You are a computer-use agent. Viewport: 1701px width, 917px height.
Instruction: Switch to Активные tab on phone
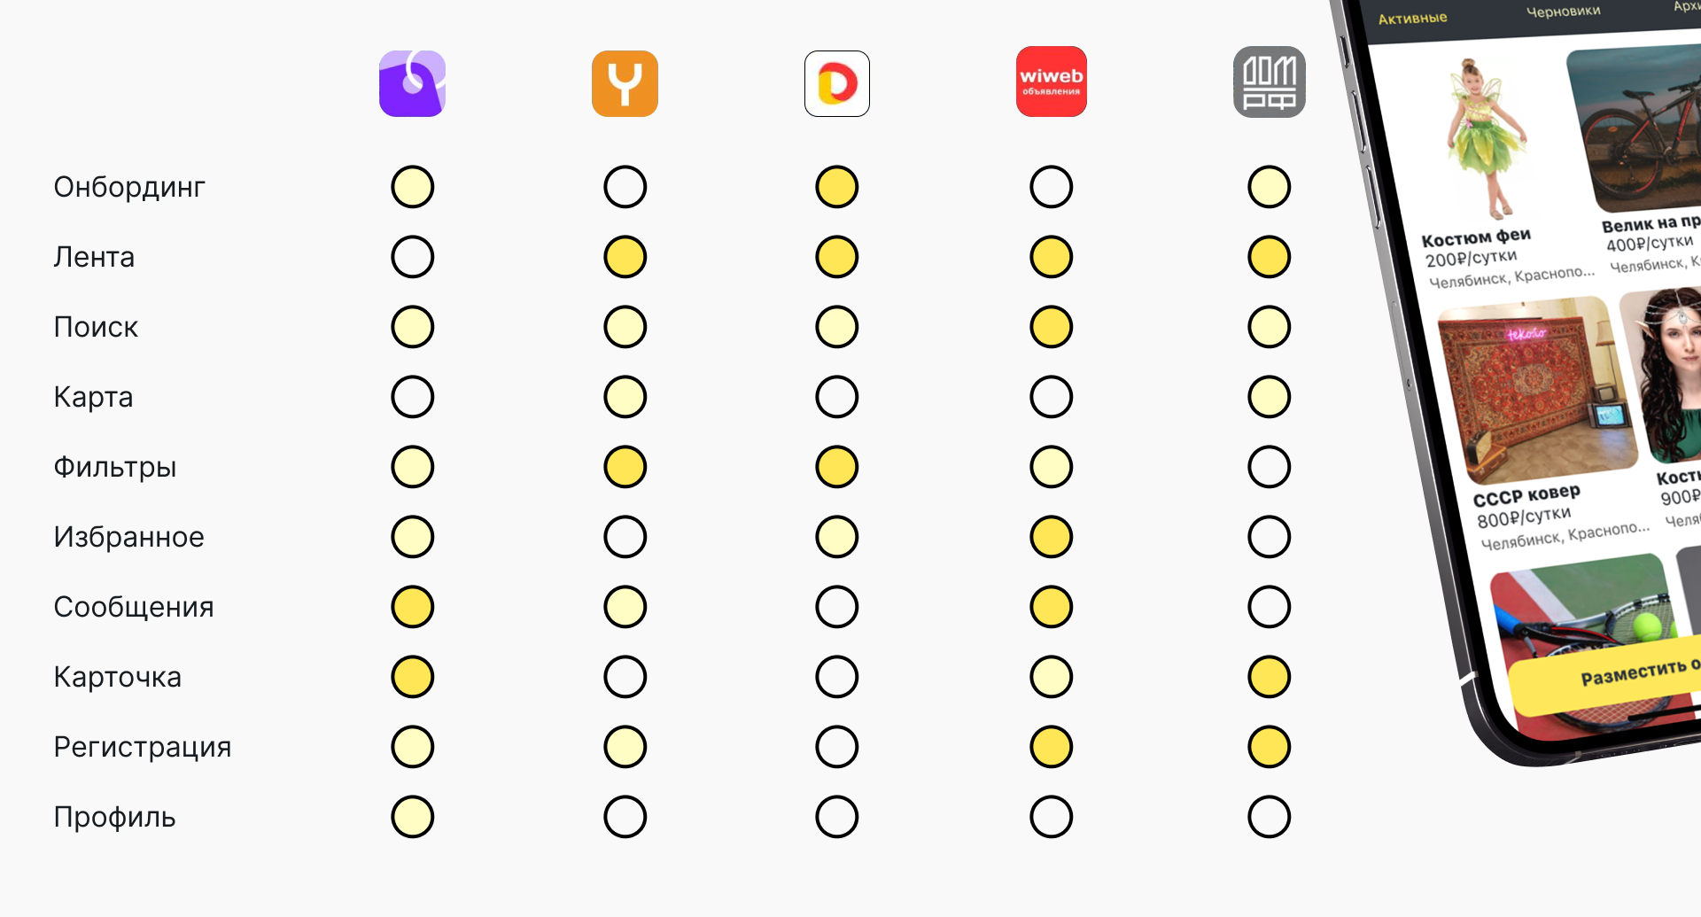(1412, 19)
